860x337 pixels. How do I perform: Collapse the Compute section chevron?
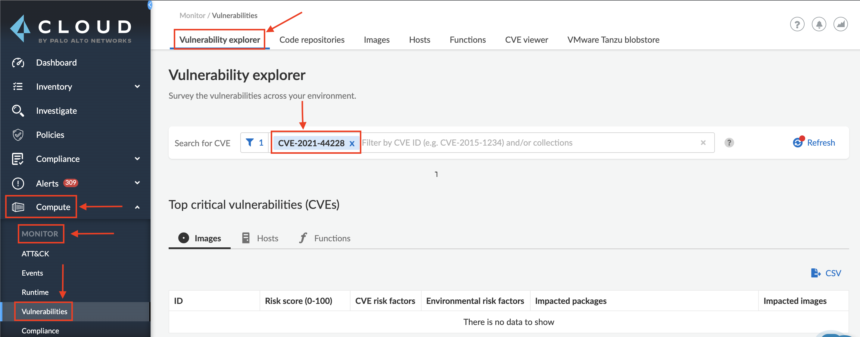(137, 207)
